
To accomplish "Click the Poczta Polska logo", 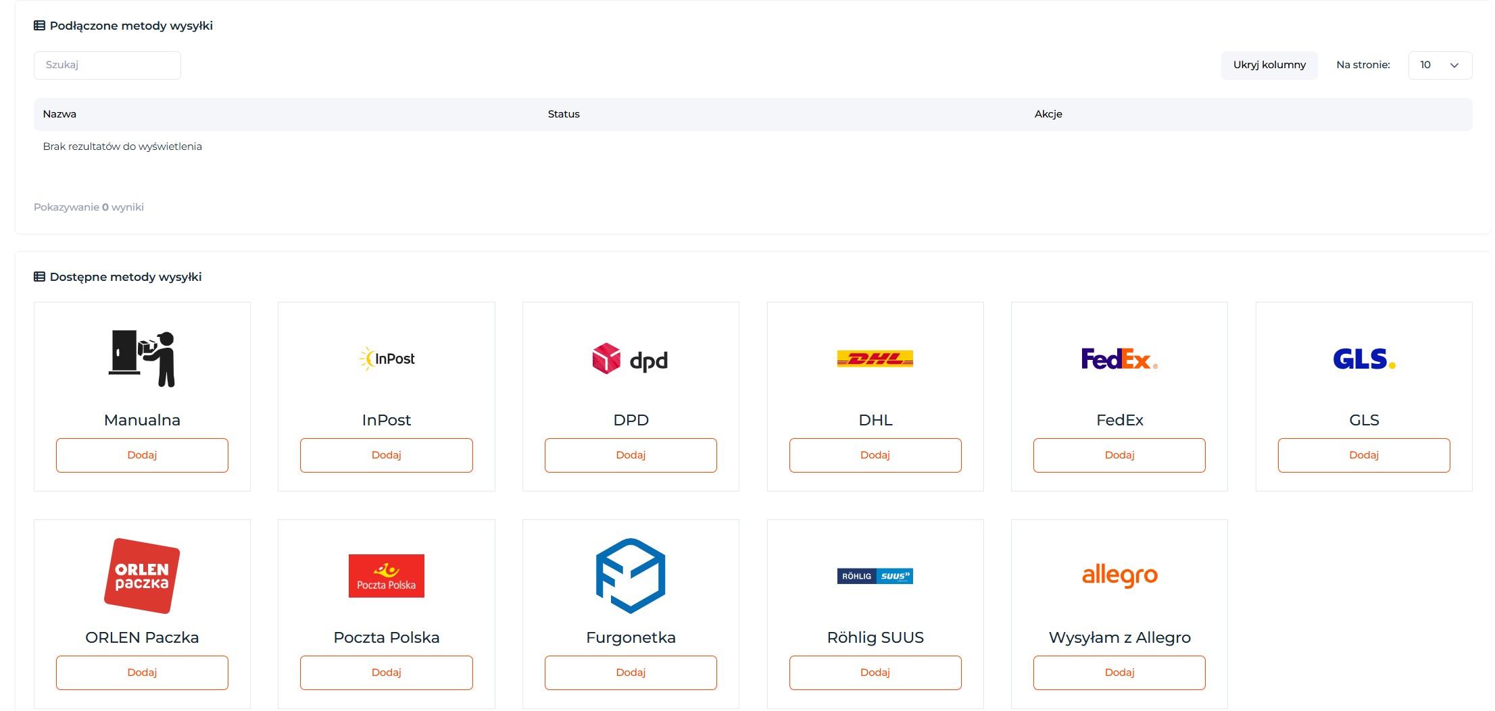I will point(387,576).
